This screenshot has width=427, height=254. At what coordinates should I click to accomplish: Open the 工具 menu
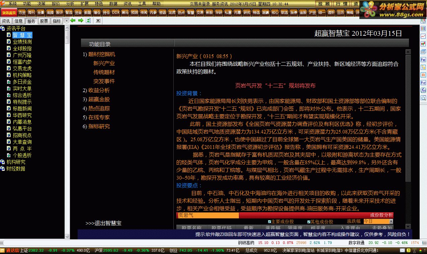pyautogui.click(x=142, y=4)
